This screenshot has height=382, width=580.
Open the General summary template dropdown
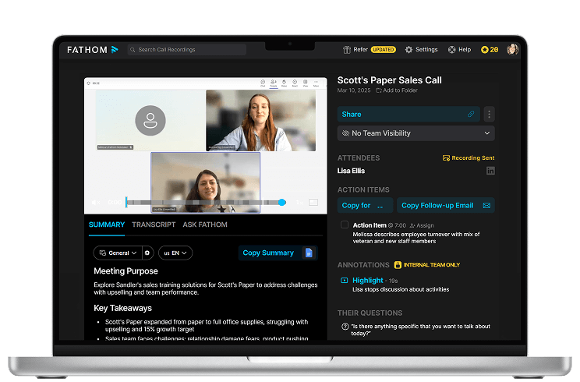point(117,253)
